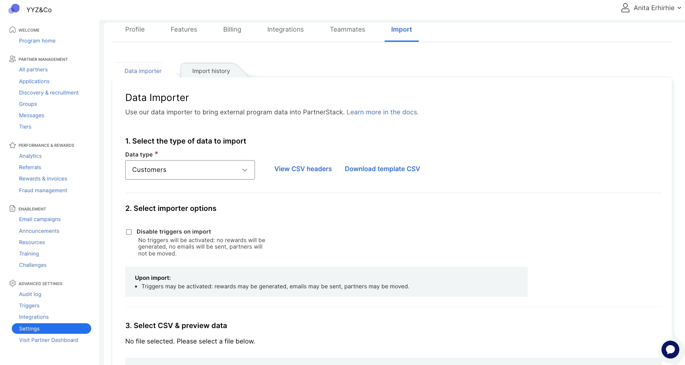Viewport: 685px width, 365px height.
Task: Select the Import tab
Action: click(x=401, y=30)
